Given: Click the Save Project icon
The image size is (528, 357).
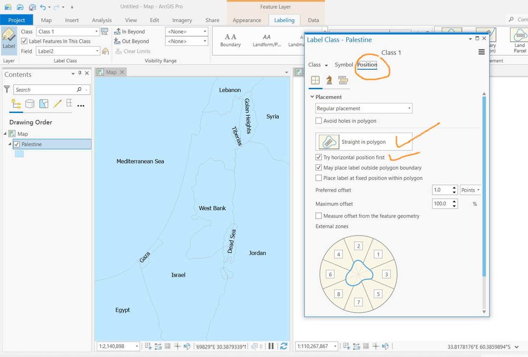Looking at the screenshot, I should tap(32, 7).
